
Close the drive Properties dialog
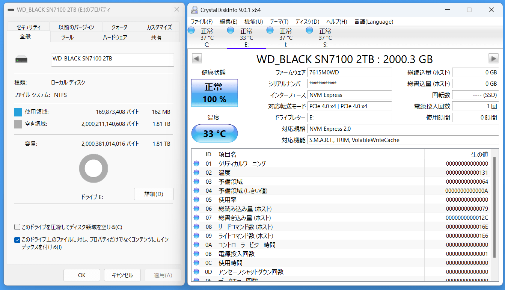(176, 10)
